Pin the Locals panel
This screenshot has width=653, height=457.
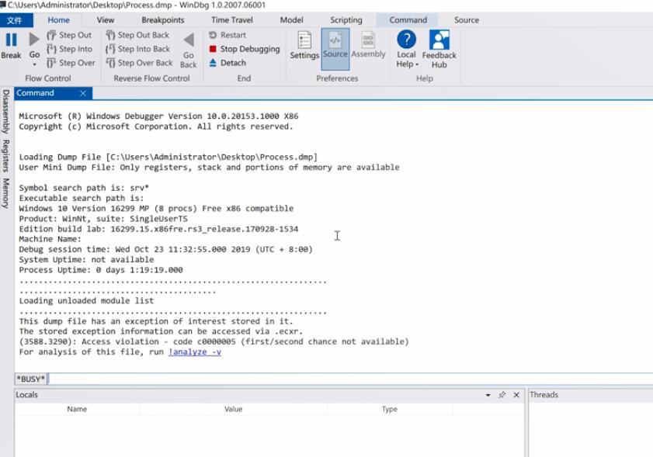[502, 395]
